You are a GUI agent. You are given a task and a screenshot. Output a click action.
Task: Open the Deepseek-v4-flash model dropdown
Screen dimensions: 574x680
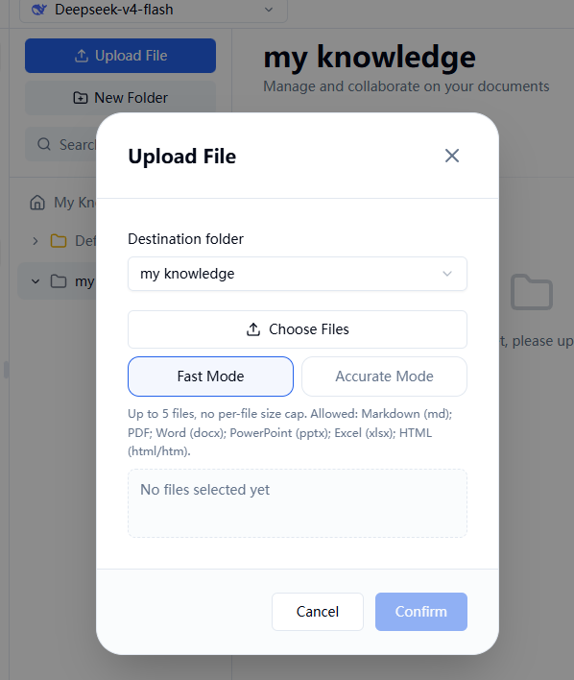(153, 10)
